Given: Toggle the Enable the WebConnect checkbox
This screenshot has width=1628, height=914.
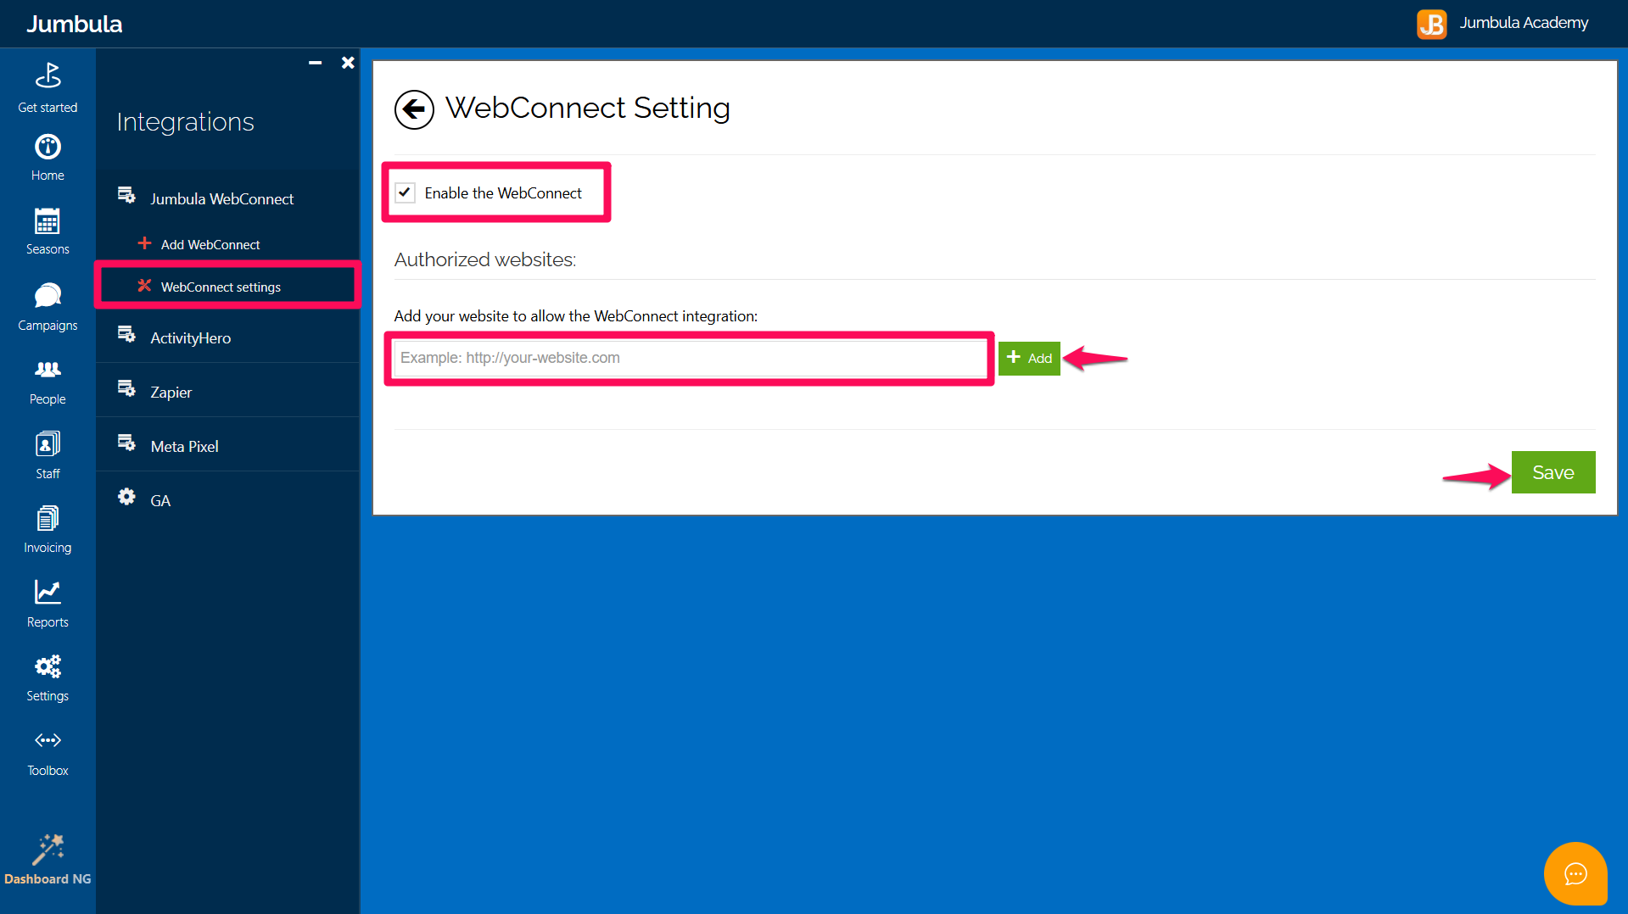Looking at the screenshot, I should tap(406, 192).
